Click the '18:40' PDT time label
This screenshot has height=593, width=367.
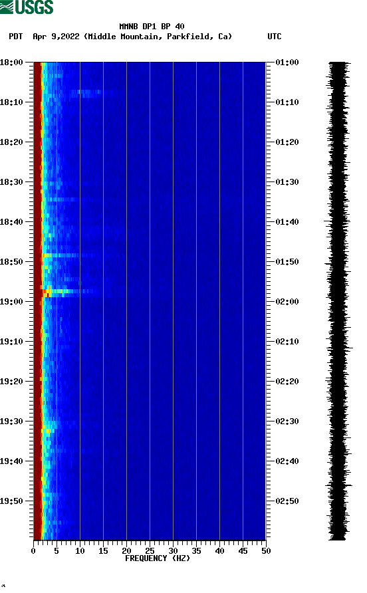11,222
